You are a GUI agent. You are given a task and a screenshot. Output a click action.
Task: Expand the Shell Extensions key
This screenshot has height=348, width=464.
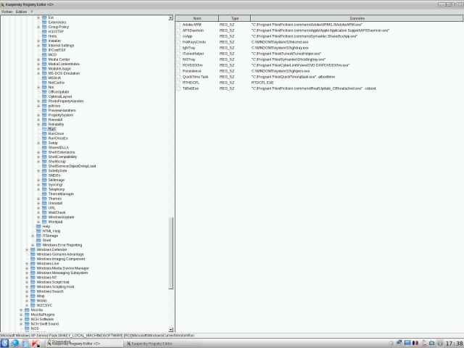38,152
